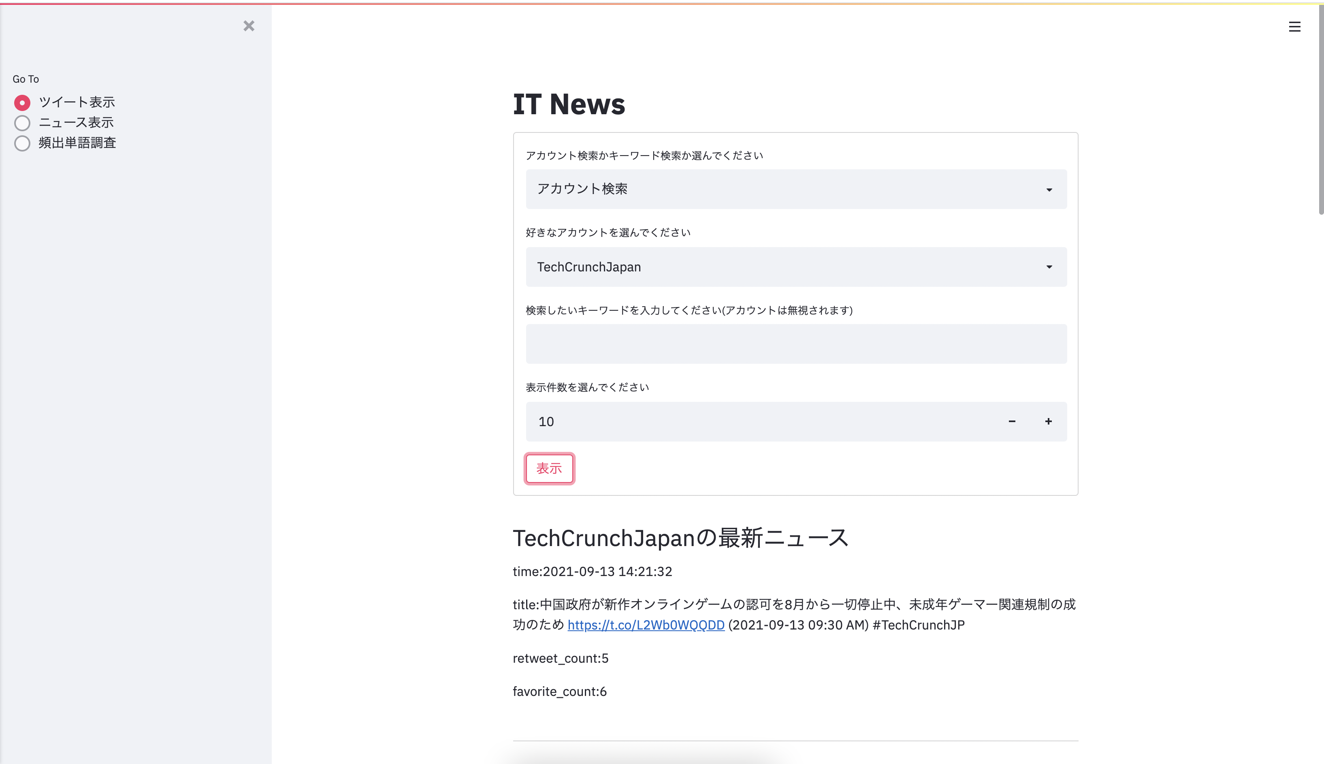Viewport: 1324px width, 764px height.
Task: Open the アカウント検索 search type dropdown
Action: 796,189
